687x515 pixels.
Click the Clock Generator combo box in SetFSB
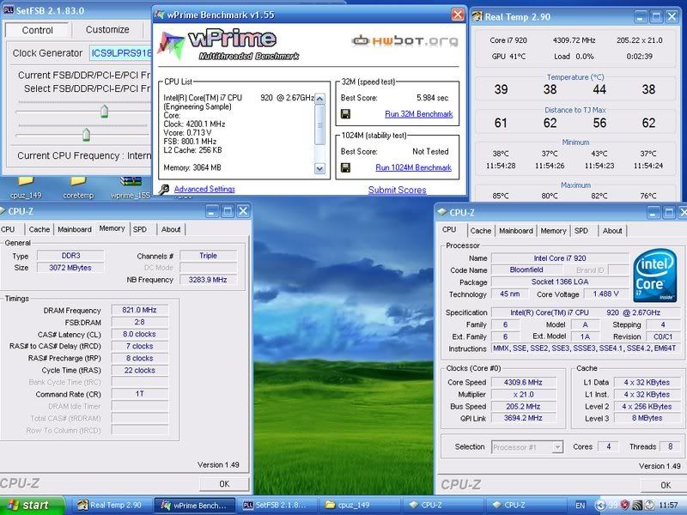121,53
